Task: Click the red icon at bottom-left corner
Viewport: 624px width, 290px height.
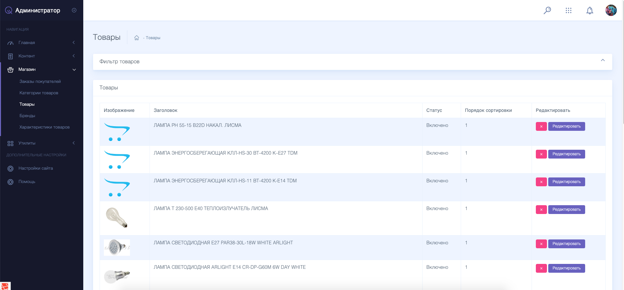Action: click(5, 286)
